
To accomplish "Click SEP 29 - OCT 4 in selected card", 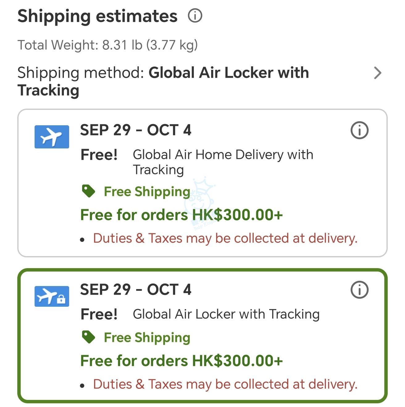I will [136, 289].
